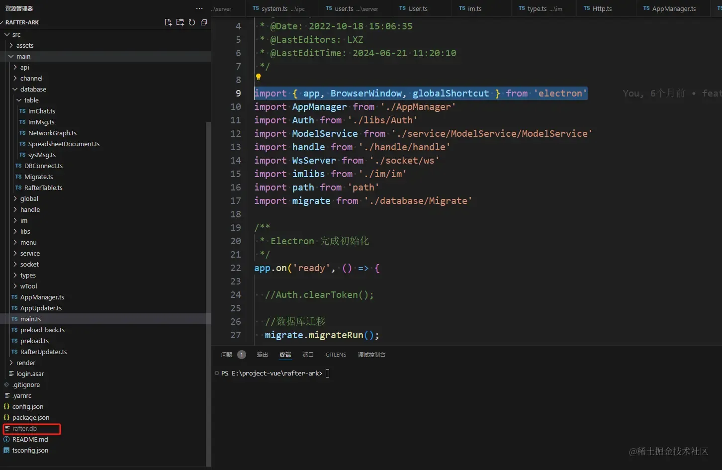Click the New Folder icon in explorer header
Image resolution: width=722 pixels, height=470 pixels.
coord(180,22)
